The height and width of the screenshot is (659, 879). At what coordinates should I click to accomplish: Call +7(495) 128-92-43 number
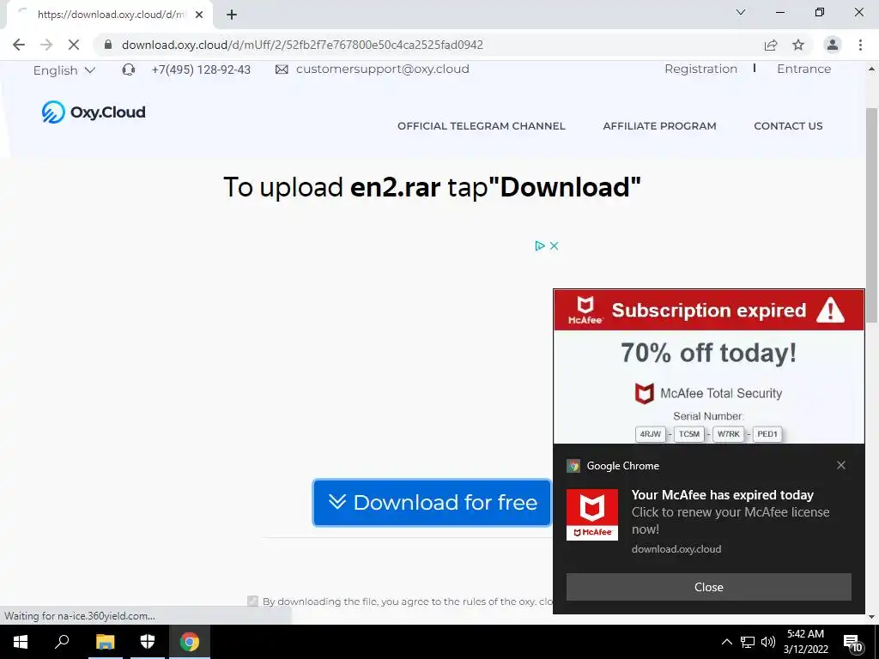[x=201, y=70]
